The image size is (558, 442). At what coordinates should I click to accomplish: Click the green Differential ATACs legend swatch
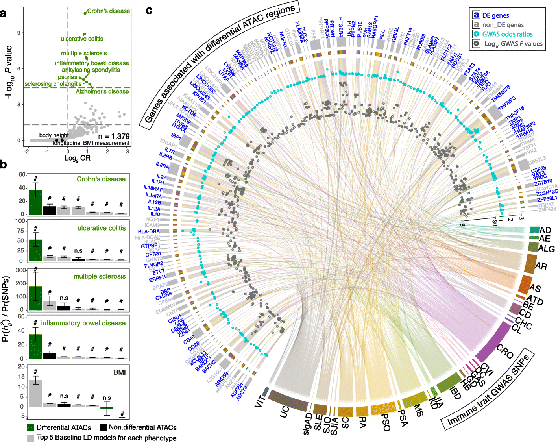(31, 427)
